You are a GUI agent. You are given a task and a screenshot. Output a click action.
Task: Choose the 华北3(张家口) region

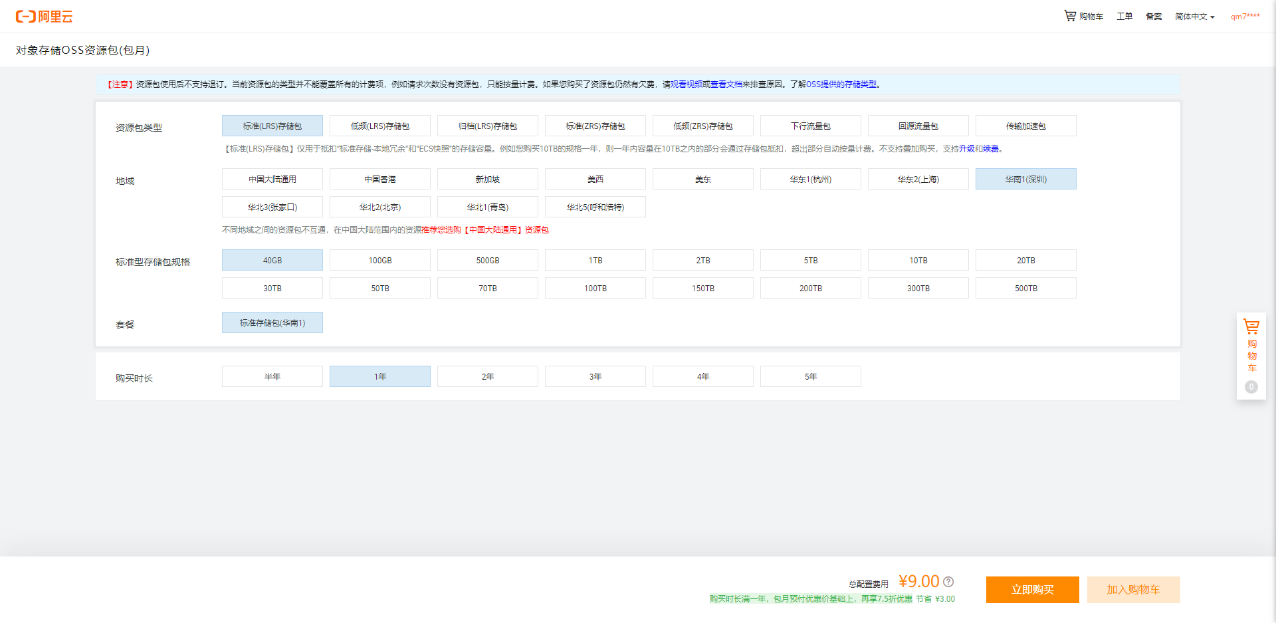click(x=272, y=207)
